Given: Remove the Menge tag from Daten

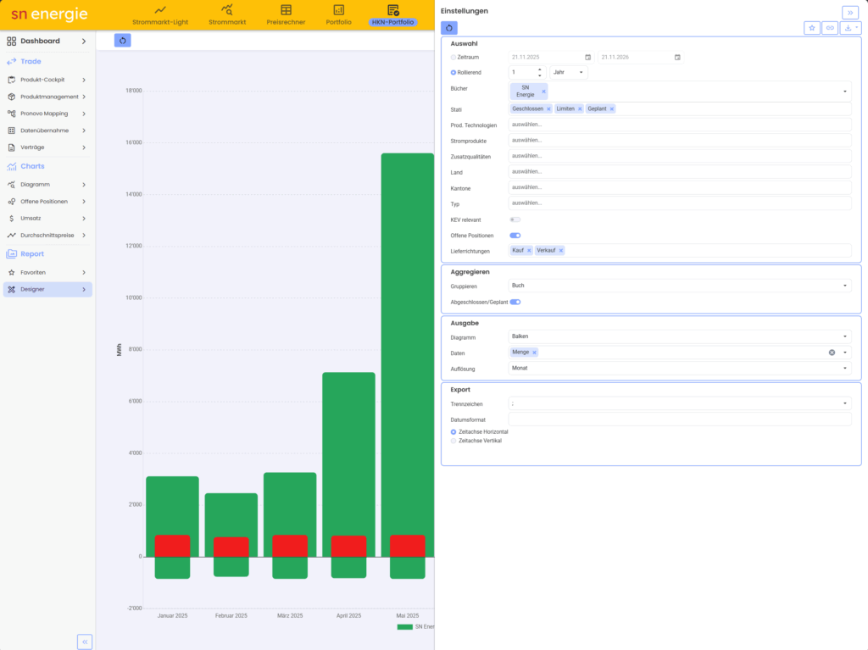Looking at the screenshot, I should point(534,353).
